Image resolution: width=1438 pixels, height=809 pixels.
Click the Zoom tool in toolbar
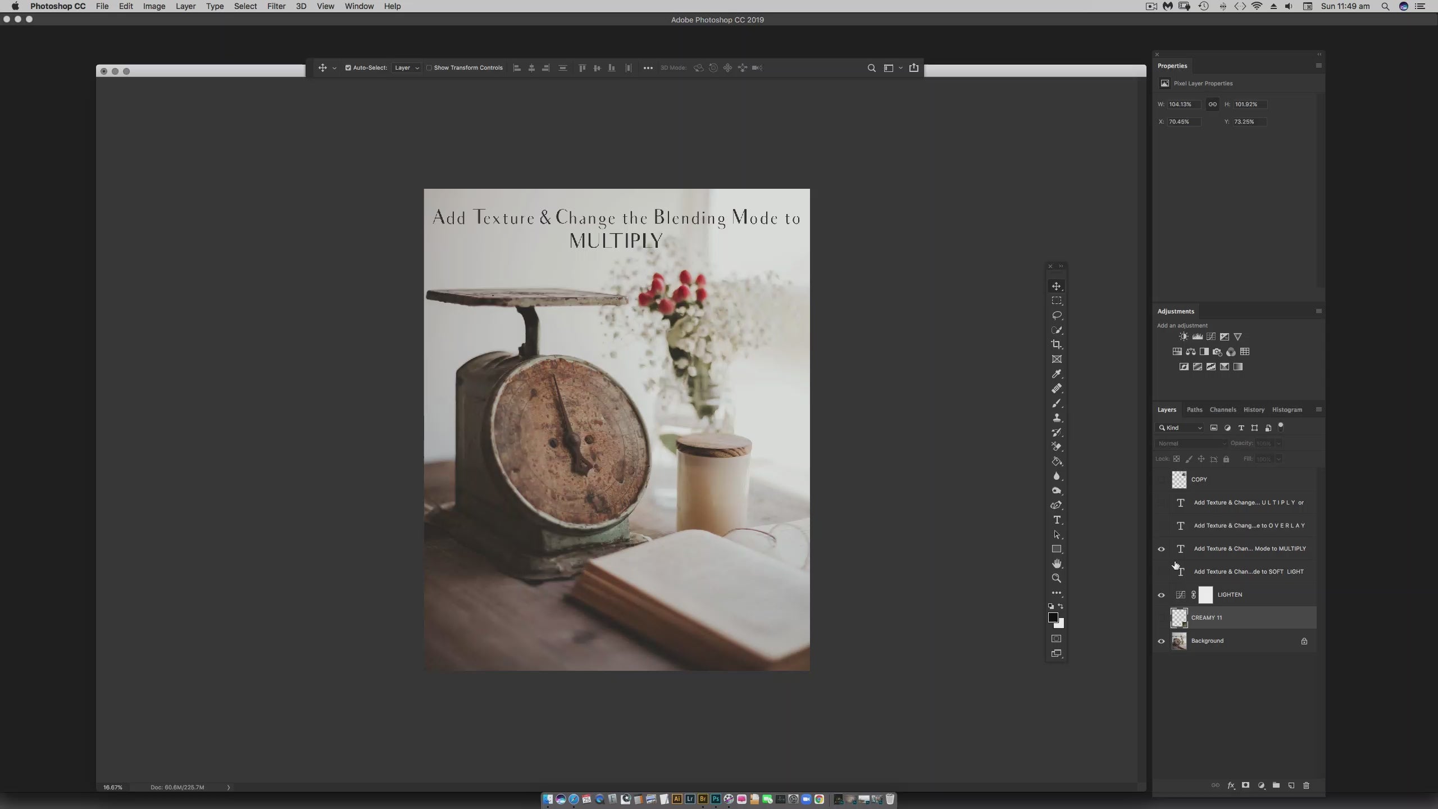[x=1057, y=578]
